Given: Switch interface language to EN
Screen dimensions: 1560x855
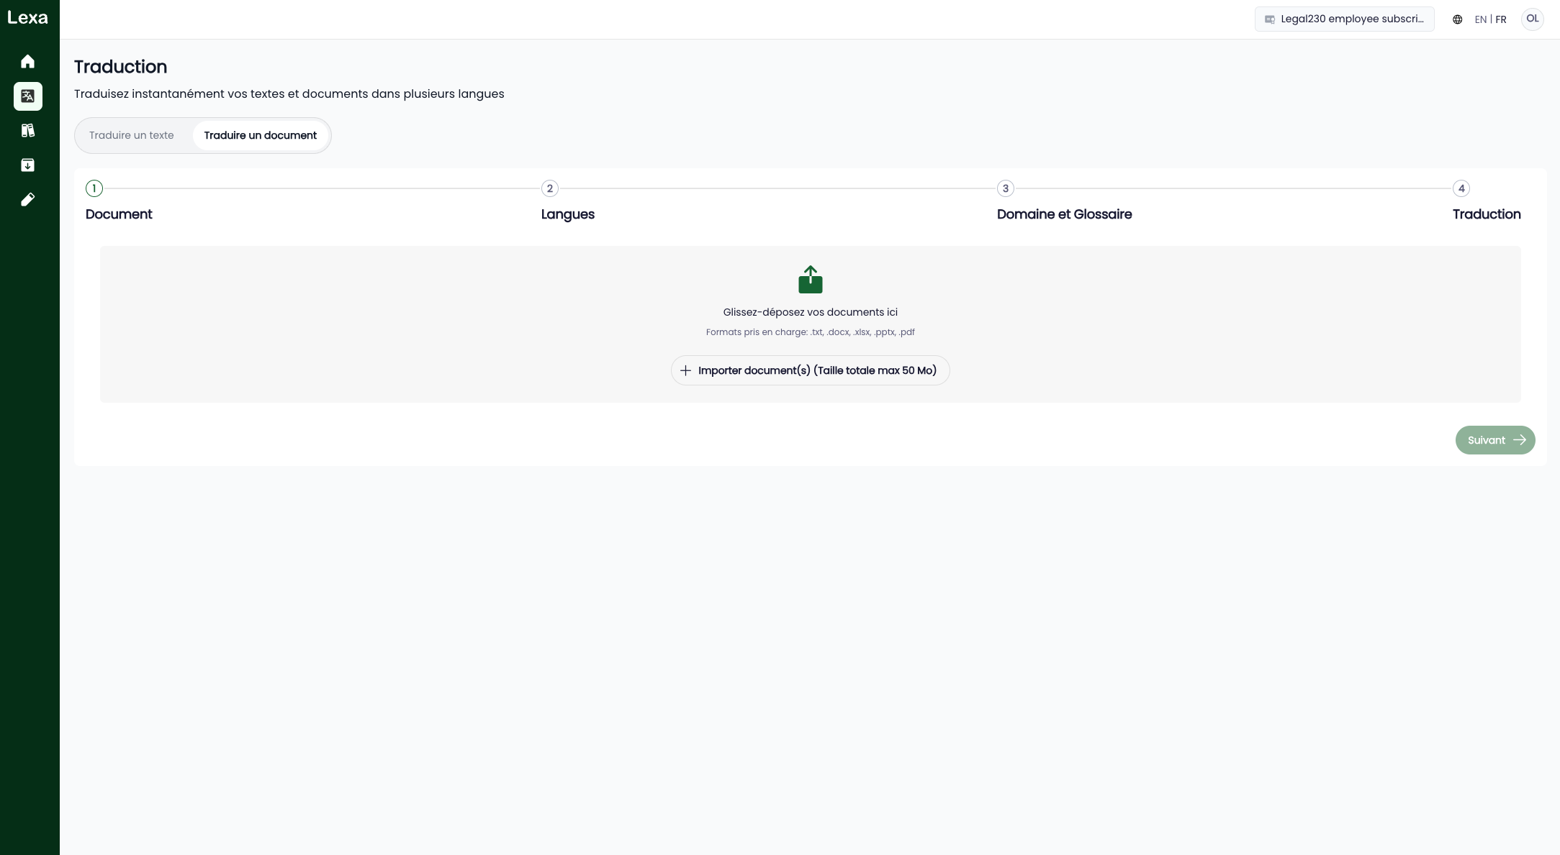Looking at the screenshot, I should pos(1480,19).
